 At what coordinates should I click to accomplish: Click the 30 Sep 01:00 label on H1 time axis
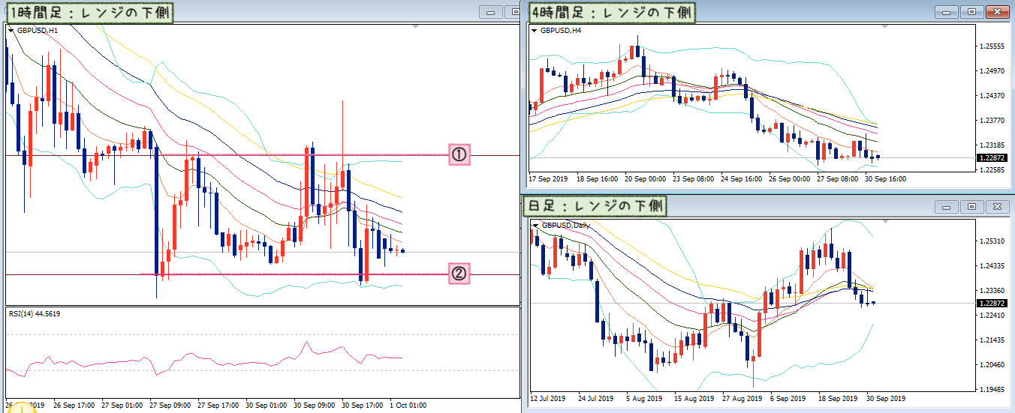[265, 406]
